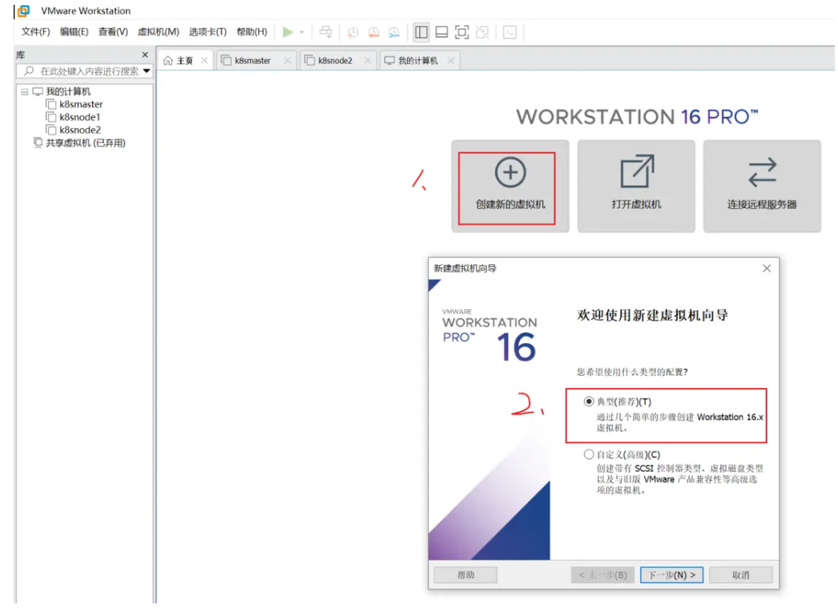Switch to the k8snode2 tab
Screen dimensions: 838x613
pyautogui.click(x=335, y=61)
